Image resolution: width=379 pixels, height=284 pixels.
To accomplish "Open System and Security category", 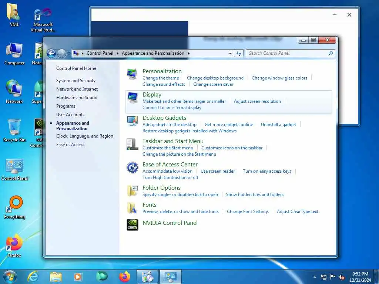I will point(76,81).
